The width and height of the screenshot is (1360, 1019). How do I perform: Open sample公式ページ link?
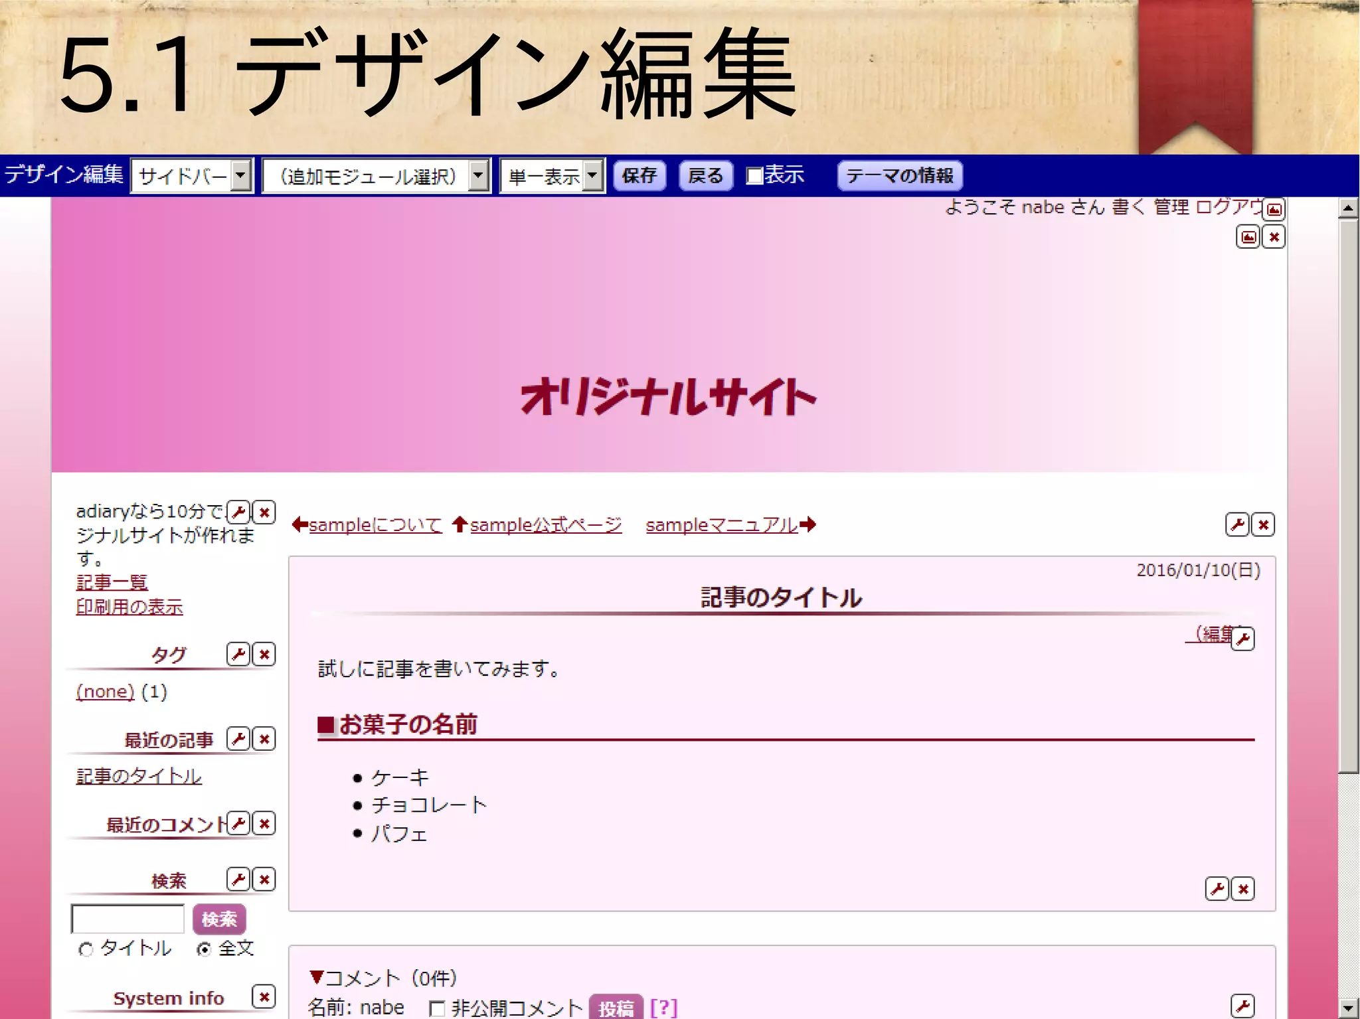(x=546, y=524)
